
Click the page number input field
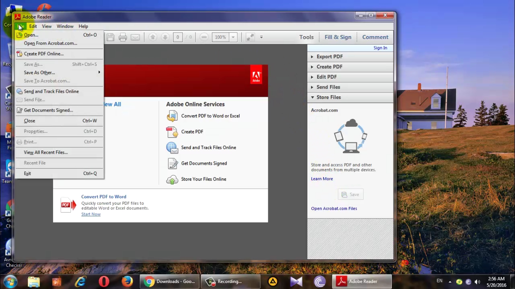click(177, 37)
